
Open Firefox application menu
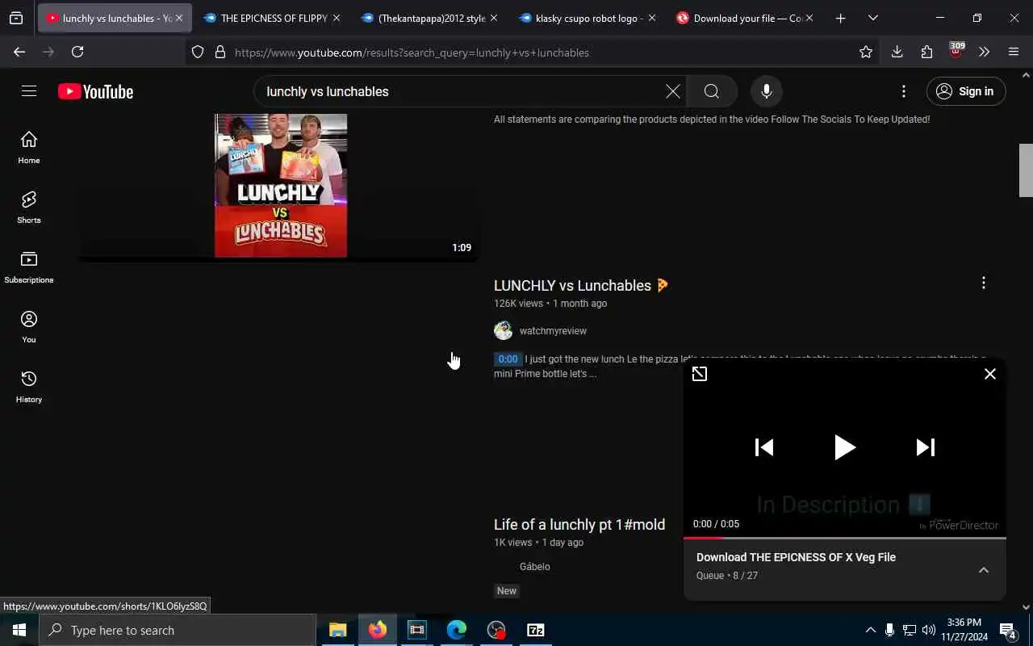click(x=1014, y=52)
